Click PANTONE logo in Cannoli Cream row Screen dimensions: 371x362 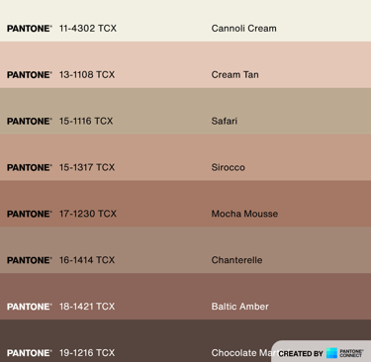tap(30, 29)
